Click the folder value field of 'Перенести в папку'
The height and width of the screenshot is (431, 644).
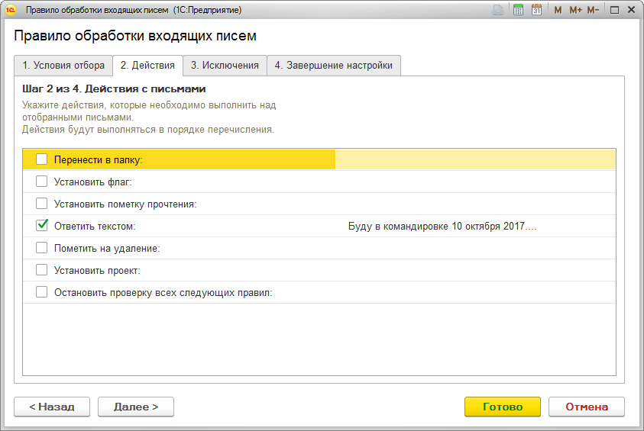coord(476,159)
